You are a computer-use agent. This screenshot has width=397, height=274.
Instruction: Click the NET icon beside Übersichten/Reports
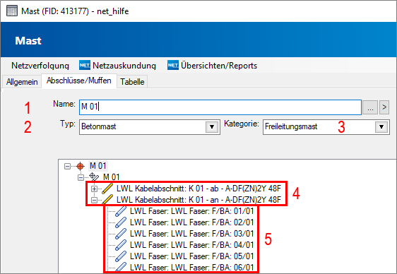tap(173, 65)
